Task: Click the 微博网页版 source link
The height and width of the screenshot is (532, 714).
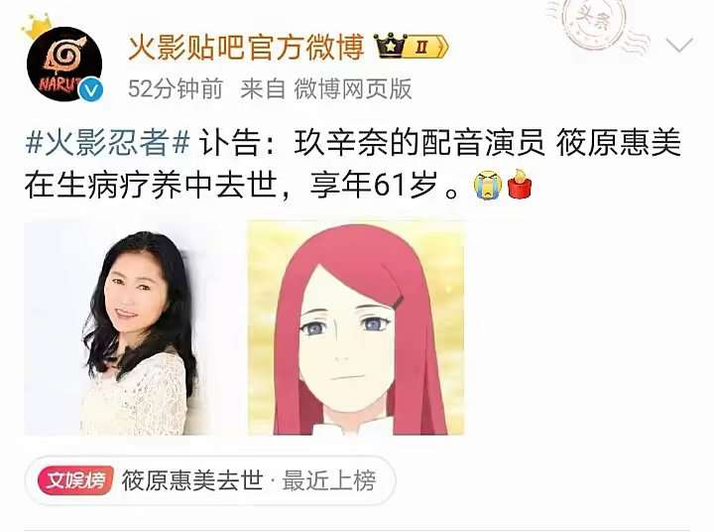Action: [353, 88]
